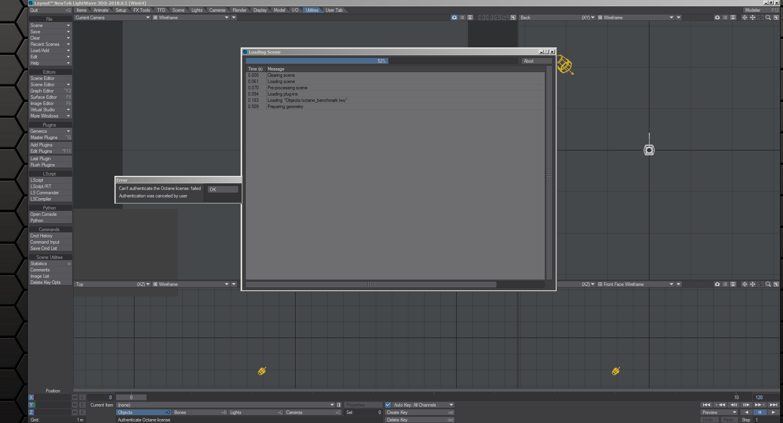Switch to the Render tab
This screenshot has width=783, height=423.
(239, 10)
